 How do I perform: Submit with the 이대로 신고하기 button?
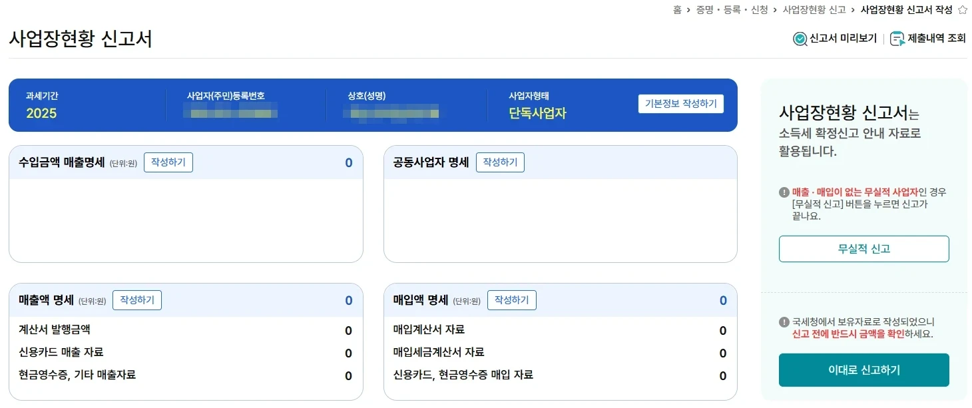(863, 370)
